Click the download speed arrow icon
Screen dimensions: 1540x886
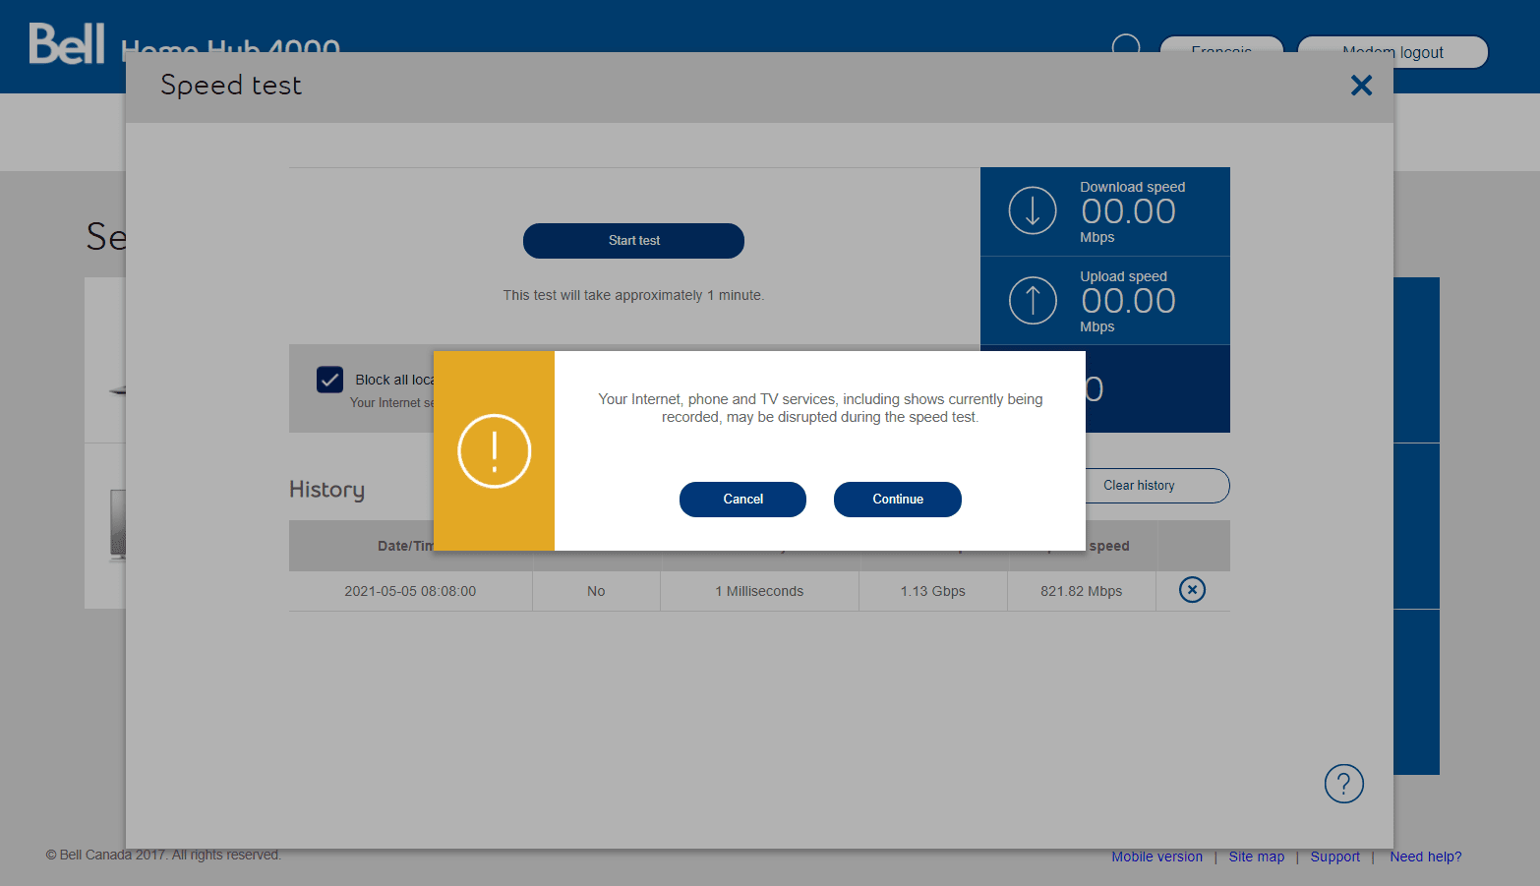[x=1032, y=210]
